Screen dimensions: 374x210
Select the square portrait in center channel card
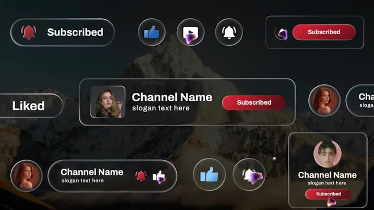108,102
